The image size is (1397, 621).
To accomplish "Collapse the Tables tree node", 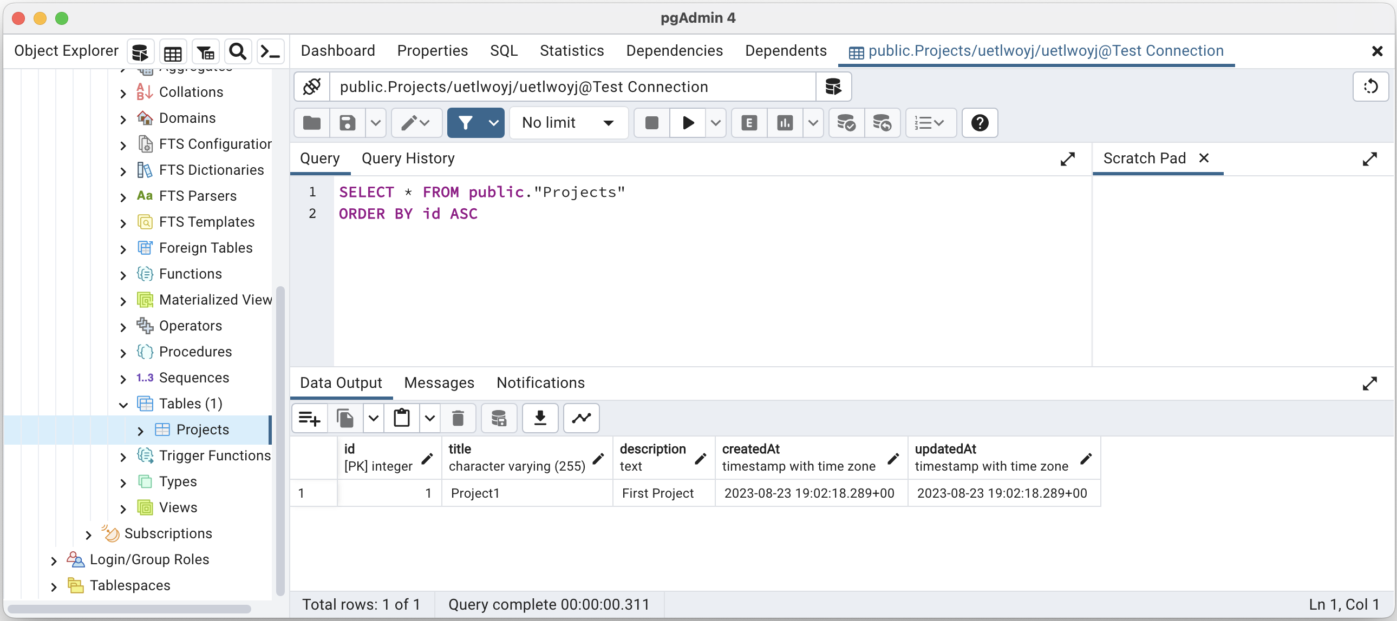I will point(123,404).
